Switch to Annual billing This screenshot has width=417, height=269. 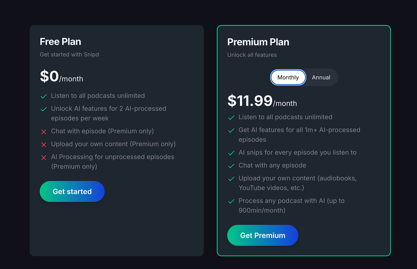[x=321, y=77]
